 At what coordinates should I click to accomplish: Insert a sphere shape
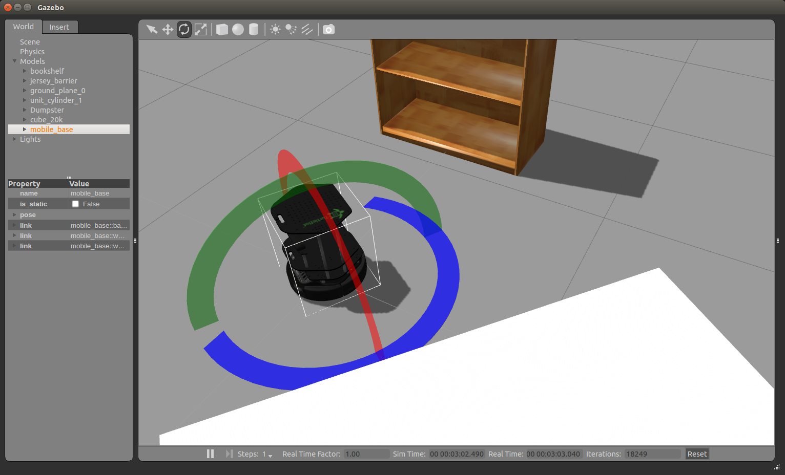pos(238,29)
